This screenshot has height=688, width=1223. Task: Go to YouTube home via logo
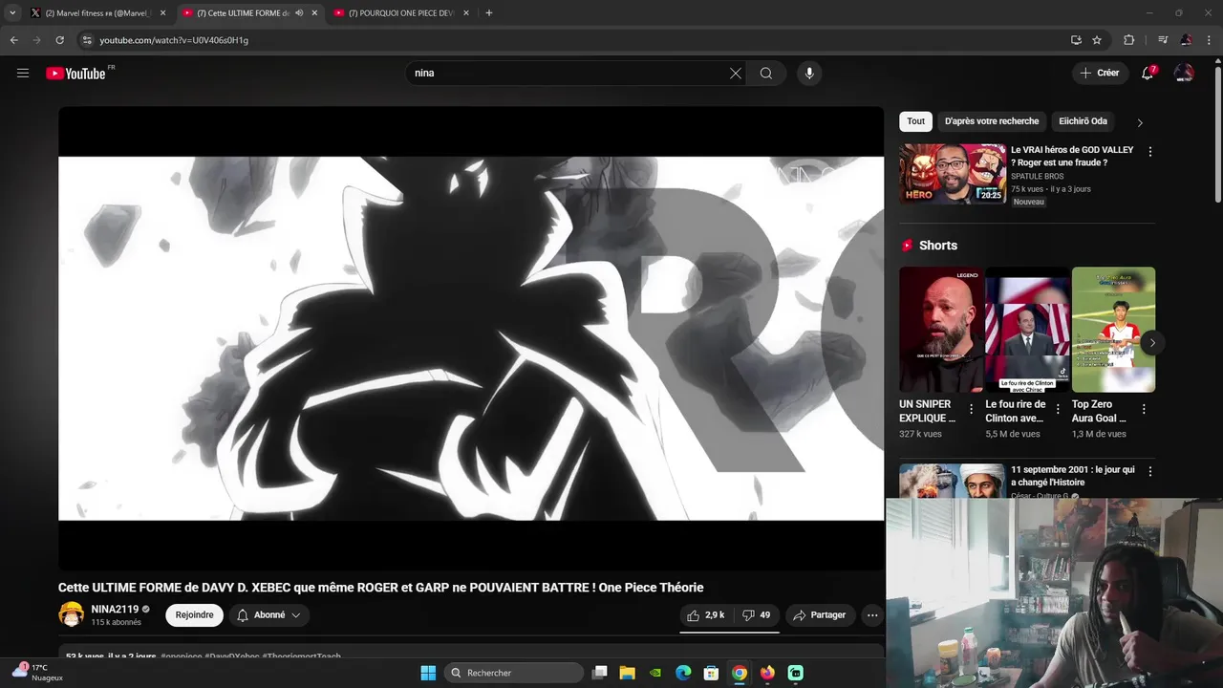tap(76, 74)
